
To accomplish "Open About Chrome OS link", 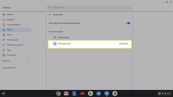I will (9, 68).
